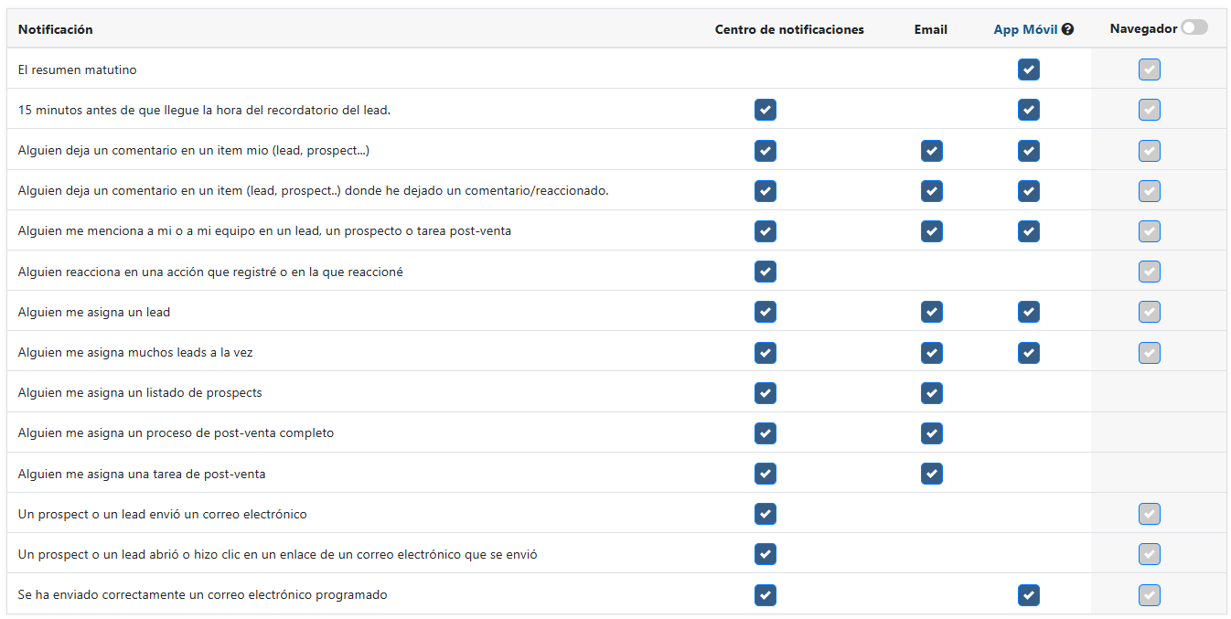
Task: Disable Centro de notificaciones for the lead reminder
Action: pyautogui.click(x=765, y=110)
